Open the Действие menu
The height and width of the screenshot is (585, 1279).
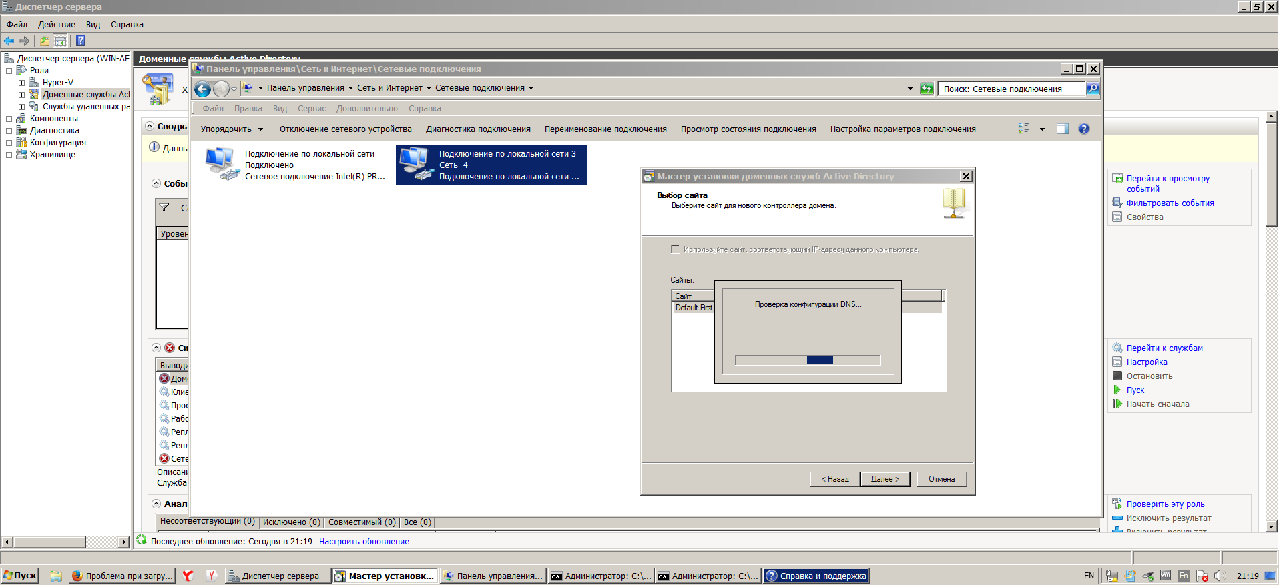click(57, 25)
